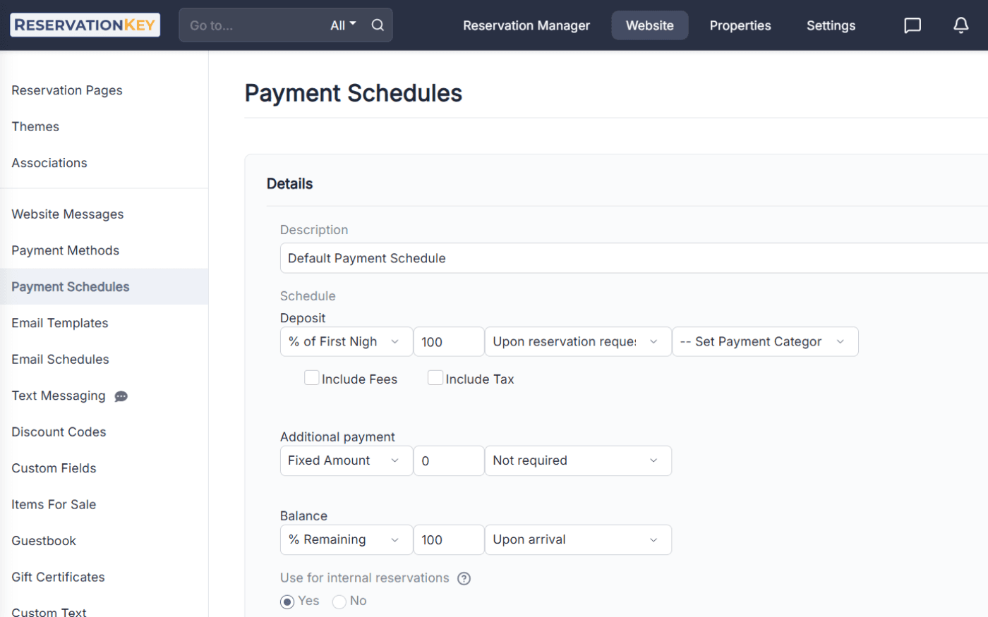This screenshot has height=617, width=988.
Task: Click the search magnifier icon
Action: 378,25
